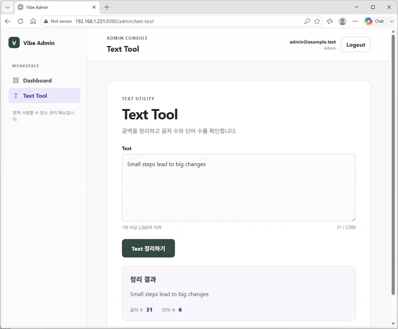This screenshot has width=398, height=329.
Task: Add this page to favorites star
Action: [x=317, y=21]
